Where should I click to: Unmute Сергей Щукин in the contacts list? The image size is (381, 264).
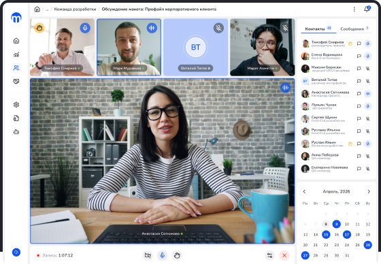(x=368, y=119)
